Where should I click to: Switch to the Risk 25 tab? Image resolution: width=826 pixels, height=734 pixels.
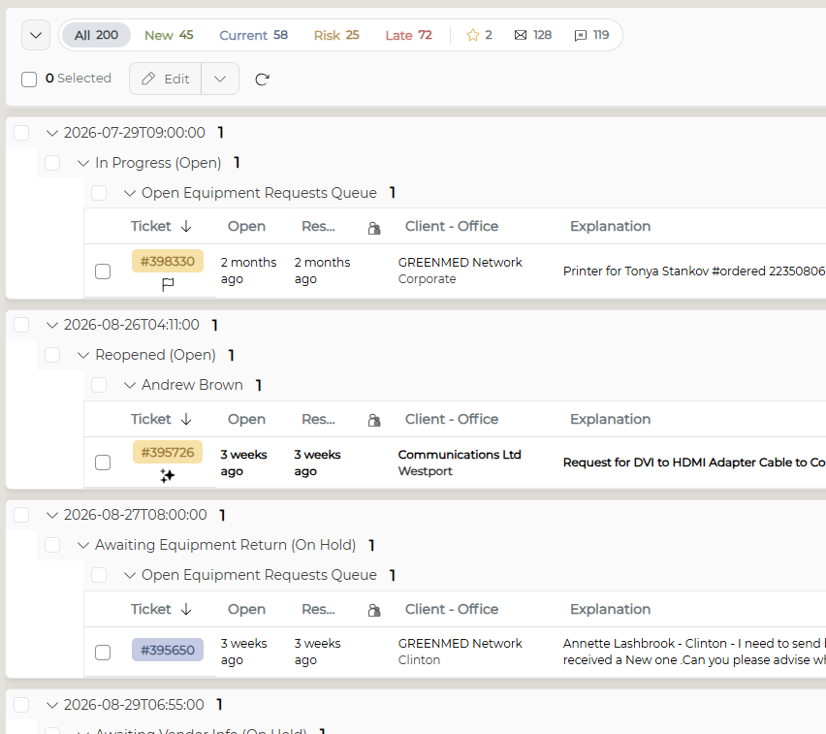click(x=336, y=35)
